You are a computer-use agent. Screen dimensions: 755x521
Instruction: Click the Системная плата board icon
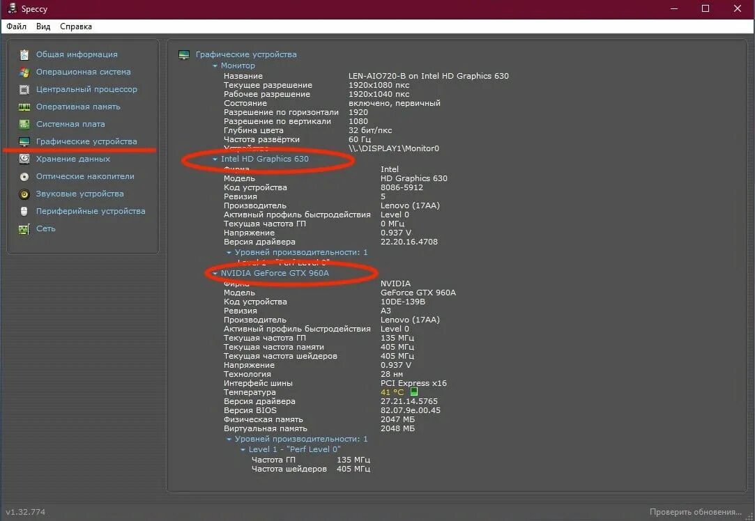[x=24, y=124]
